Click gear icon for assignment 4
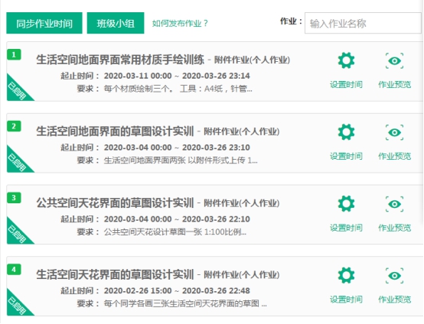This screenshot has height=324, width=424. click(x=346, y=275)
